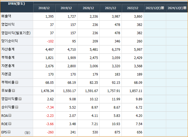Select the 2019/12 column header

coord(66,8)
